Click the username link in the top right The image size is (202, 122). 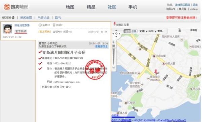[x=182, y=5]
